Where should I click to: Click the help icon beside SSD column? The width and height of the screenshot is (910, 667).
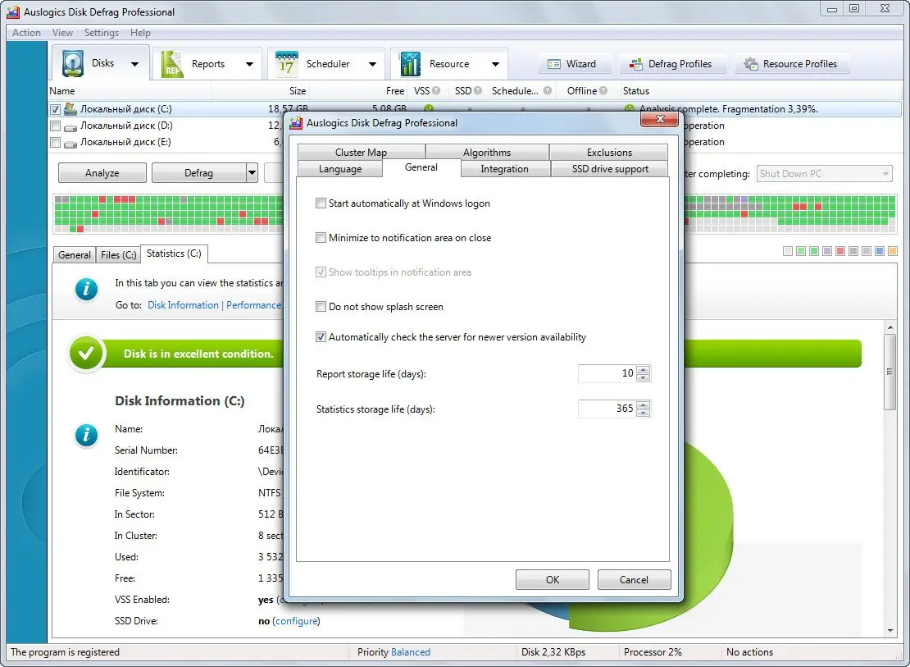(478, 90)
